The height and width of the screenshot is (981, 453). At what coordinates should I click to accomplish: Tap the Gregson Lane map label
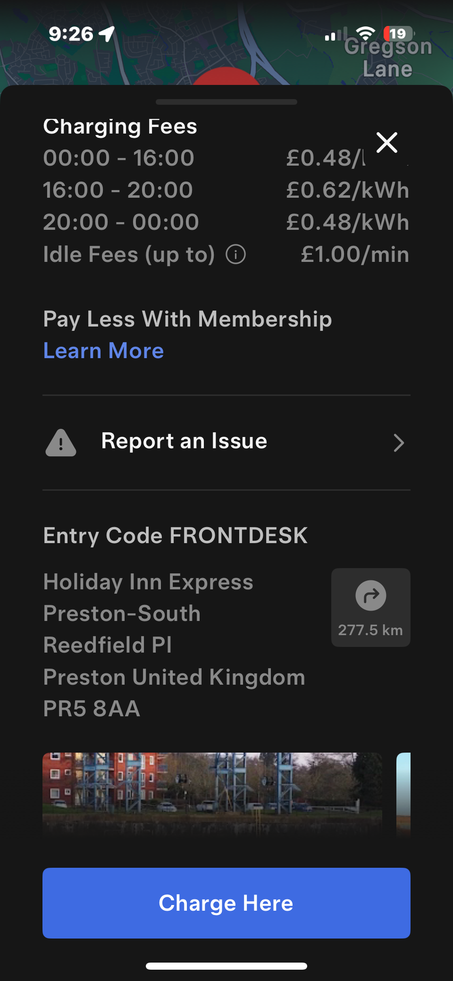[x=388, y=59]
